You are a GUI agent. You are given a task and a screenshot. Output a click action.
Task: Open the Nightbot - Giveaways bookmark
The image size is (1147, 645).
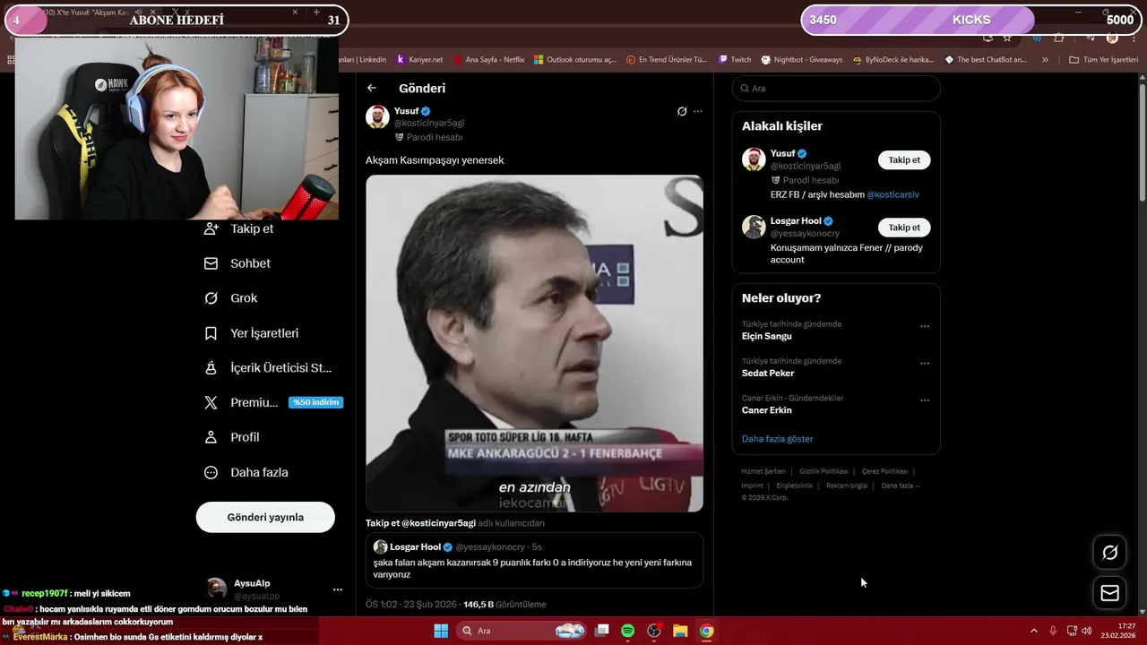click(802, 60)
